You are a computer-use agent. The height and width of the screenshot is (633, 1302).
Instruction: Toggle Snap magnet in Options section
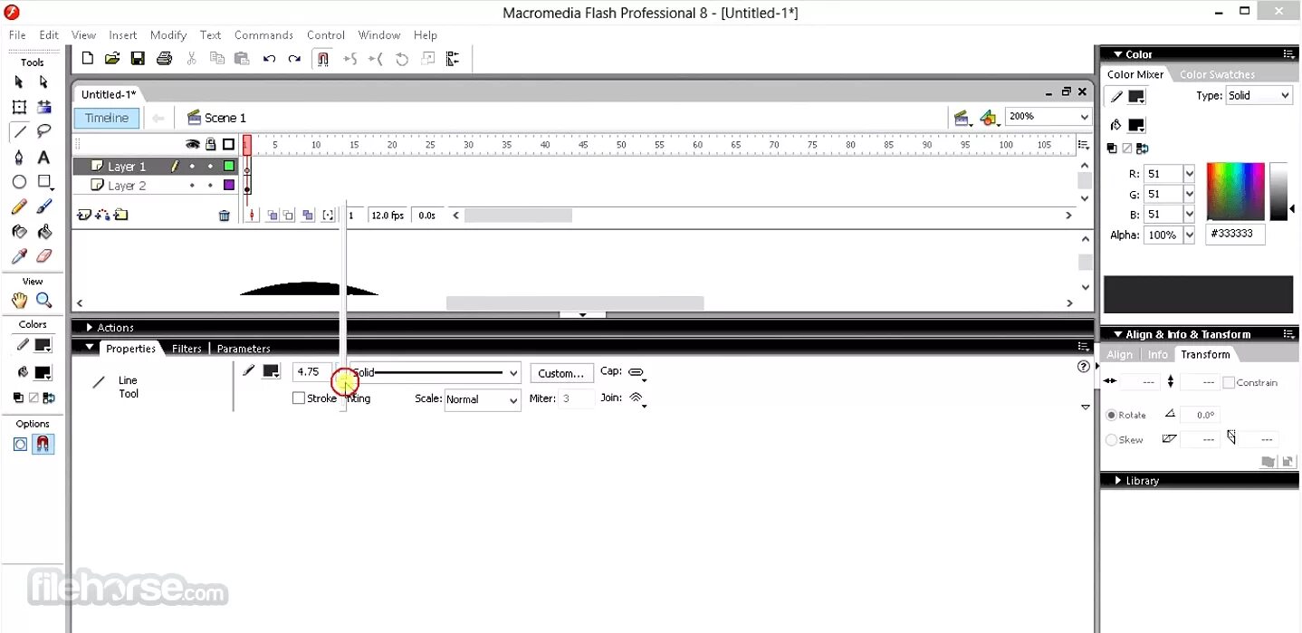pyautogui.click(x=43, y=445)
